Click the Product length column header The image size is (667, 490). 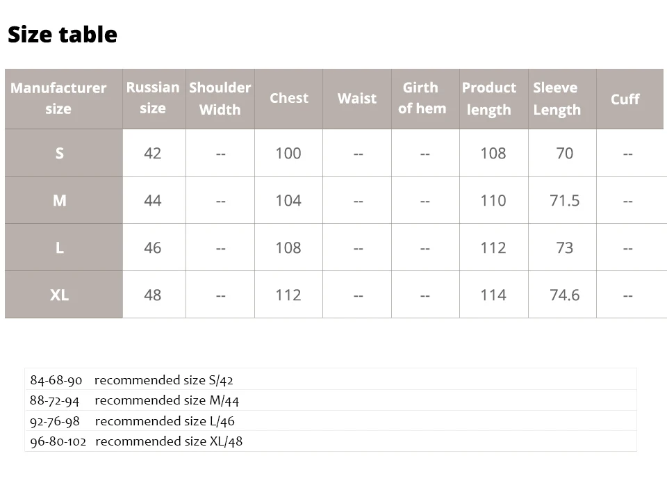click(x=489, y=99)
